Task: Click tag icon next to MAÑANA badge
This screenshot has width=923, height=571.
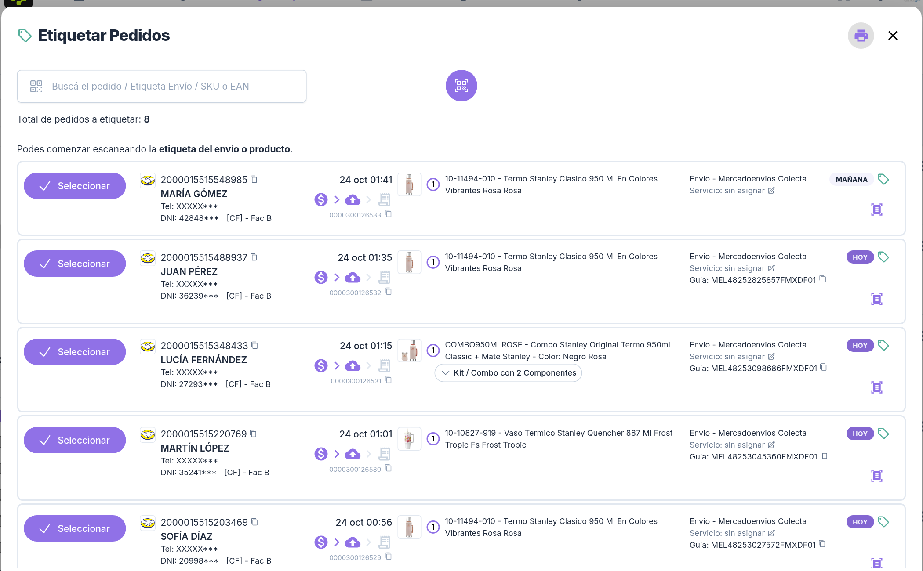Action: (883, 179)
